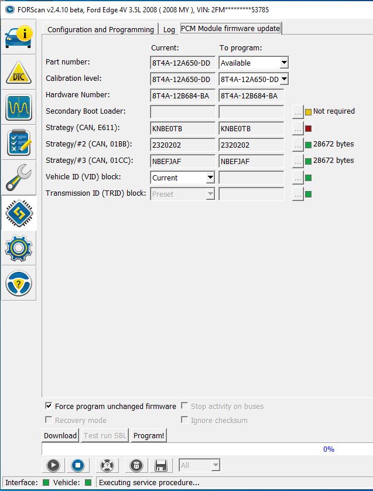Open the Vehicle ID block Current dropdown

tap(210, 178)
